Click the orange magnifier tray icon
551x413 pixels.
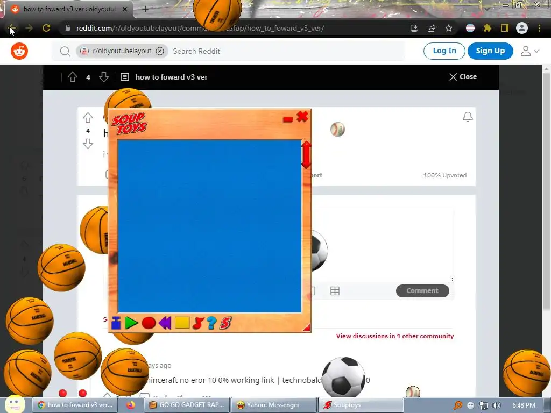pos(457,405)
